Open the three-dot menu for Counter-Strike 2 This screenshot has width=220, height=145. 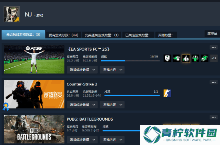click(x=214, y=82)
